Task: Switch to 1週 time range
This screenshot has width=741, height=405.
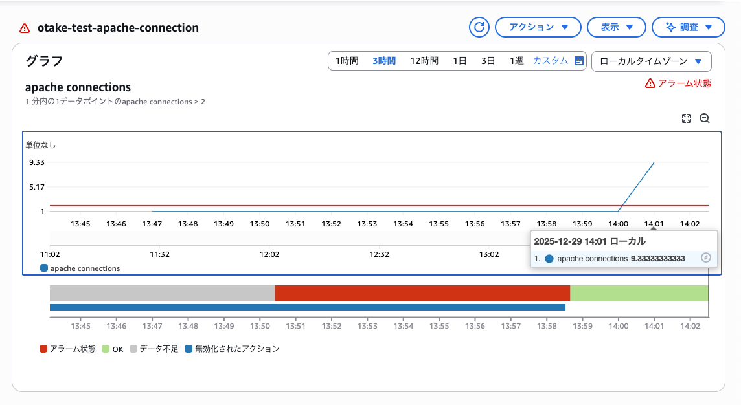Action: (x=516, y=61)
